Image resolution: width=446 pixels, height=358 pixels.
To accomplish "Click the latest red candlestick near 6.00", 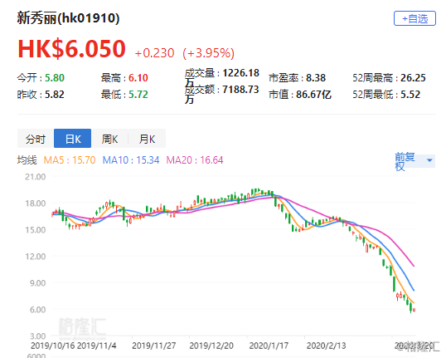I will [414, 310].
